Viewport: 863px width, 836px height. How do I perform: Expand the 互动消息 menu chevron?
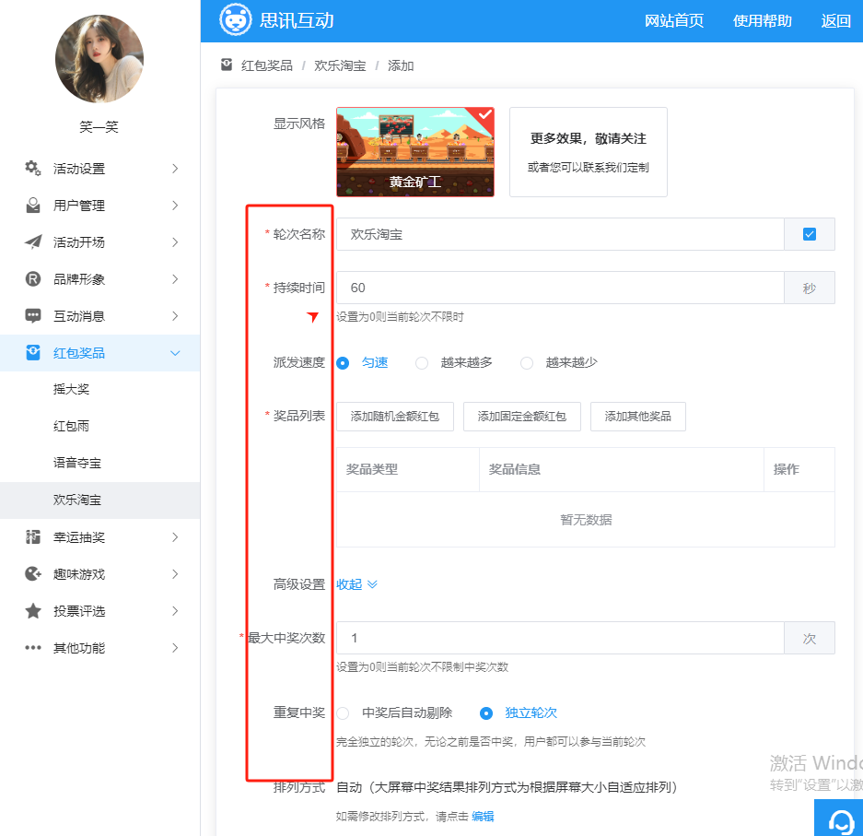point(175,316)
